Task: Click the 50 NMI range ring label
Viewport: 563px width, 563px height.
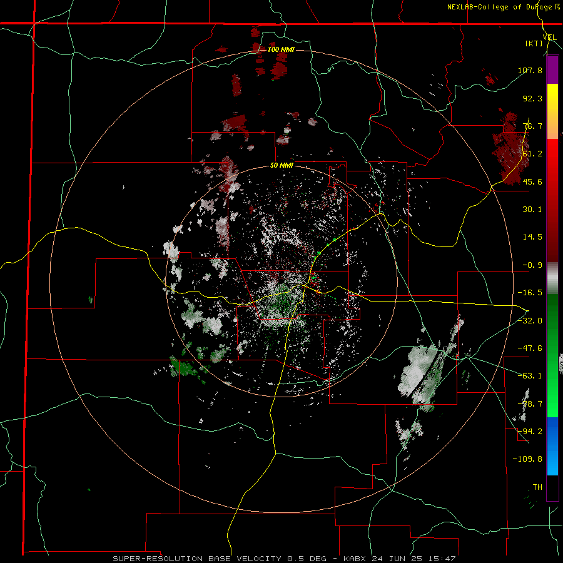Action: click(x=282, y=166)
